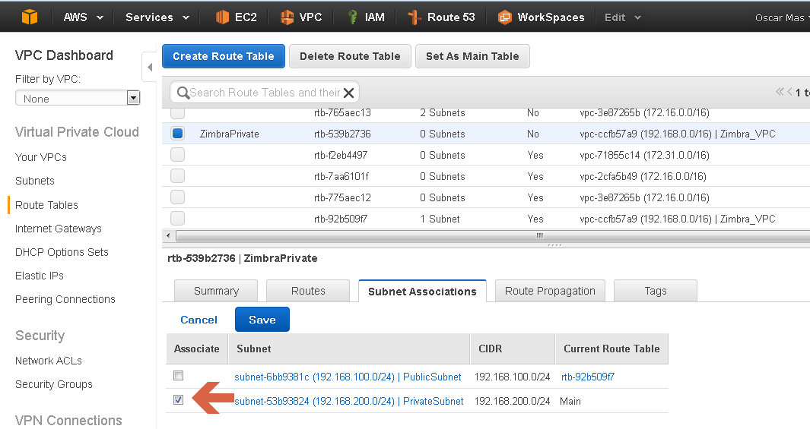This screenshot has height=429, width=810.
Task: Cancel editing subnet associations
Action: tap(199, 320)
